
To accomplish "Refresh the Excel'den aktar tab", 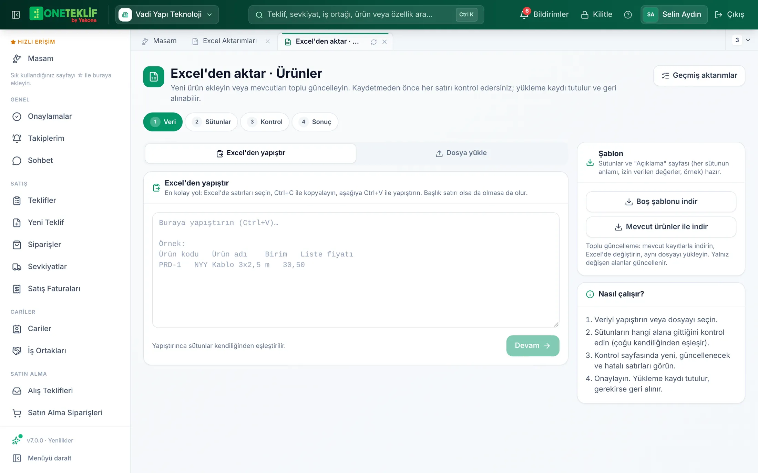I will coord(373,42).
